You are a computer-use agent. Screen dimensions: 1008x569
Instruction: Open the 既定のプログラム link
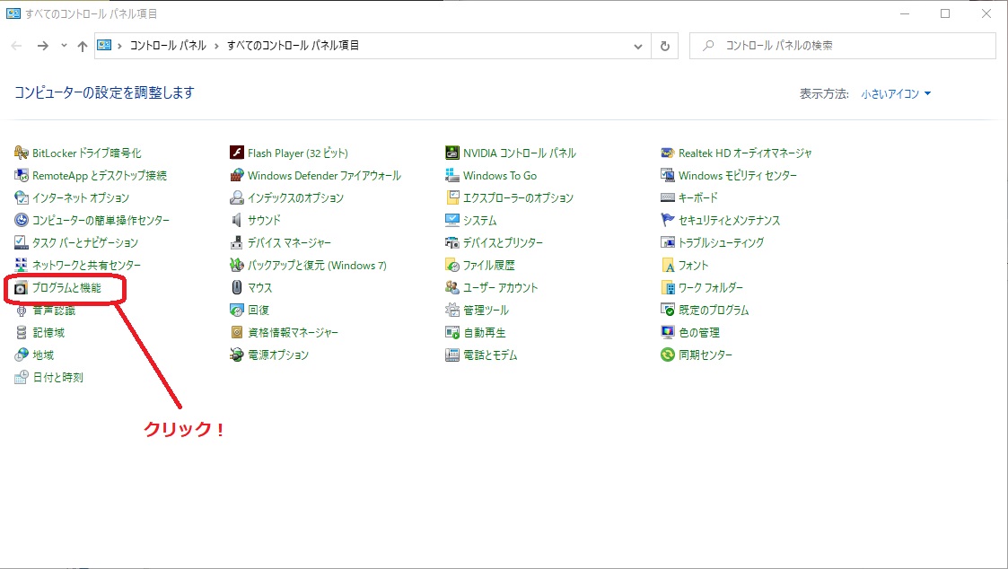714,310
